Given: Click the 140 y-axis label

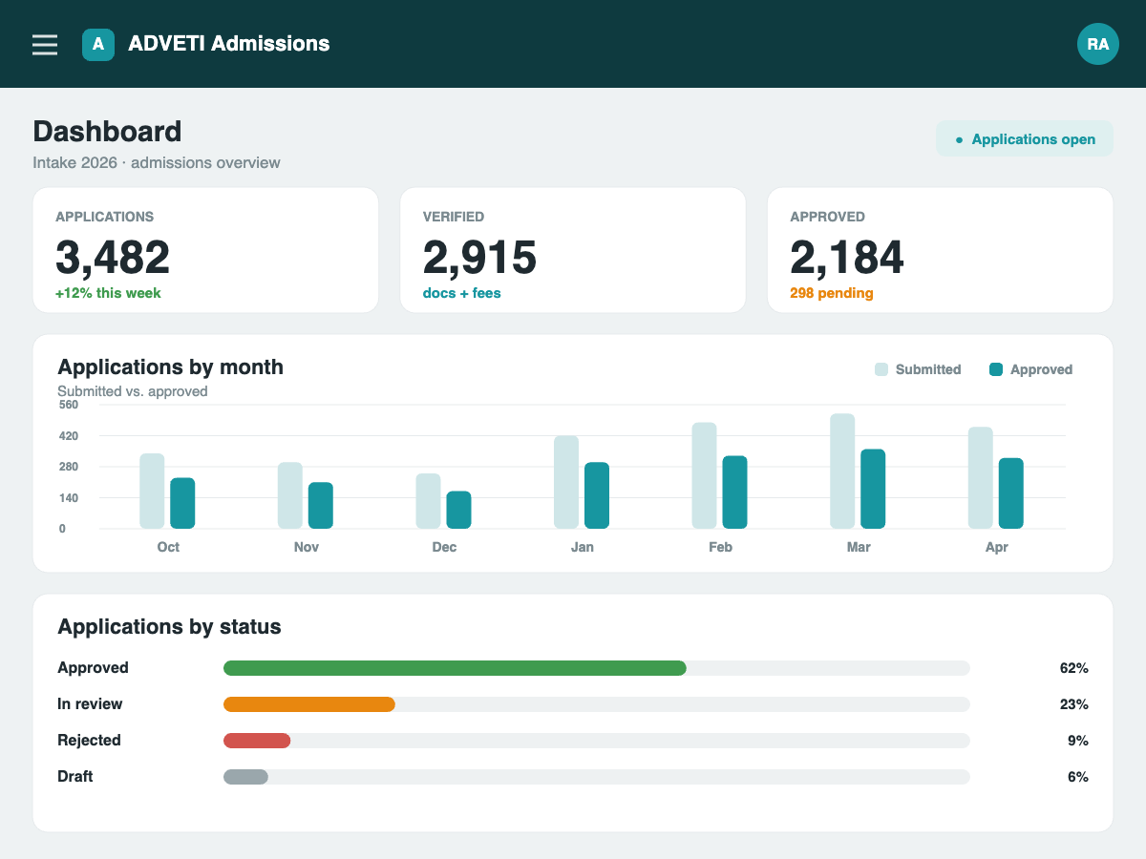Looking at the screenshot, I should point(69,498).
